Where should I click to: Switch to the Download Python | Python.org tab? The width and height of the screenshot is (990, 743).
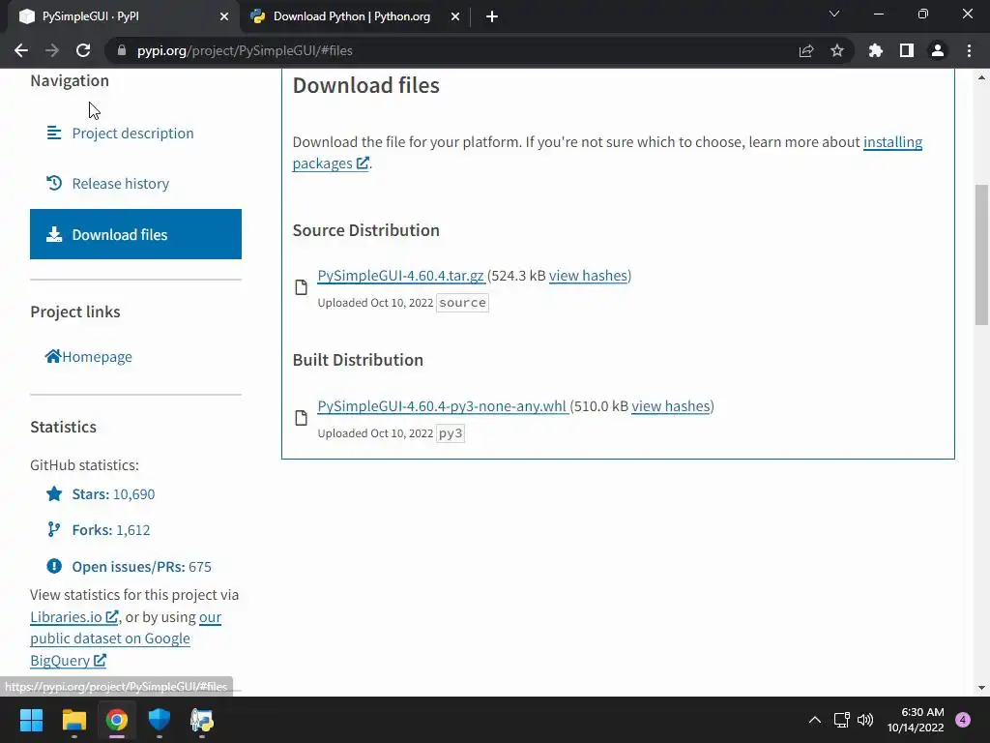tap(352, 16)
